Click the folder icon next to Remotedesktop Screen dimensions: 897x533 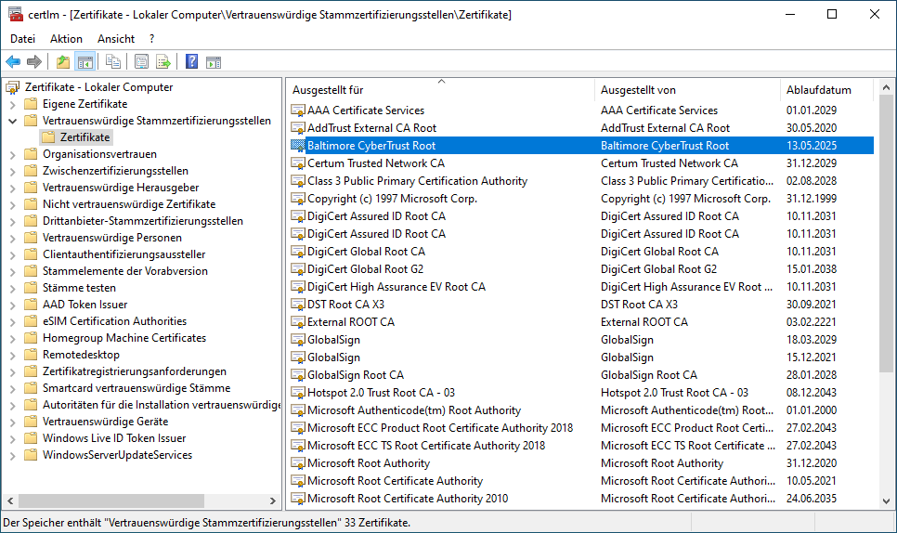click(x=31, y=355)
